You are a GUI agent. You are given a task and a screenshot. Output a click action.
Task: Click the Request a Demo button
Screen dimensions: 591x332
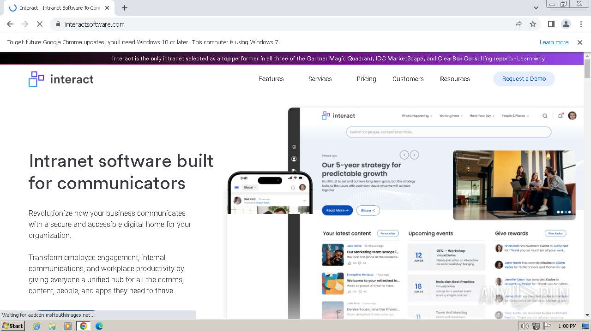[524, 79]
